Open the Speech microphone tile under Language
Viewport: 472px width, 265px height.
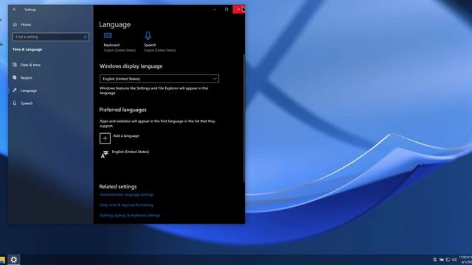[159, 42]
